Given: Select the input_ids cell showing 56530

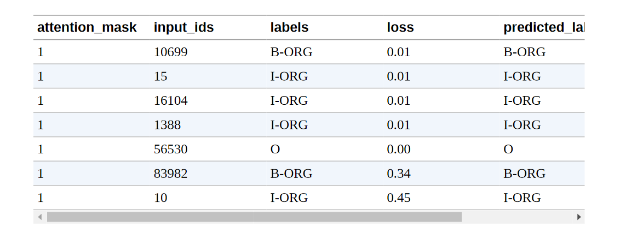Looking at the screenshot, I should point(208,149).
